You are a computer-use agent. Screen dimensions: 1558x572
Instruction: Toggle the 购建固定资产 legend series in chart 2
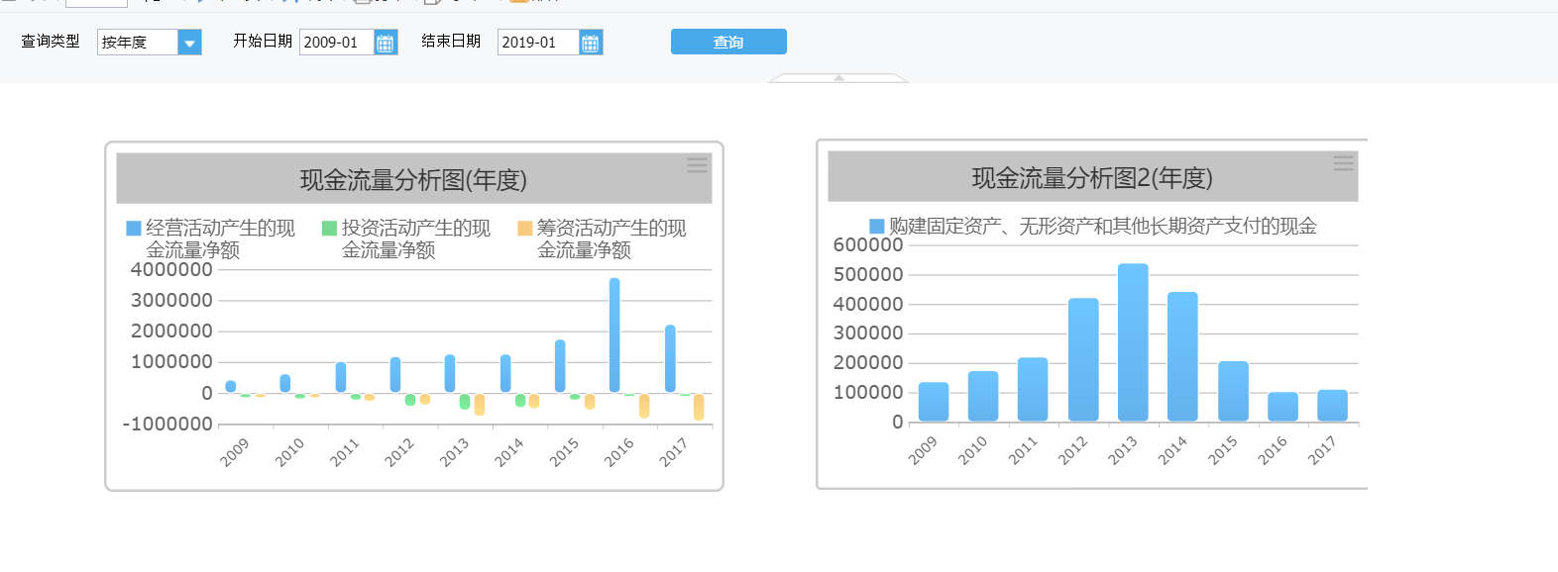click(1093, 226)
